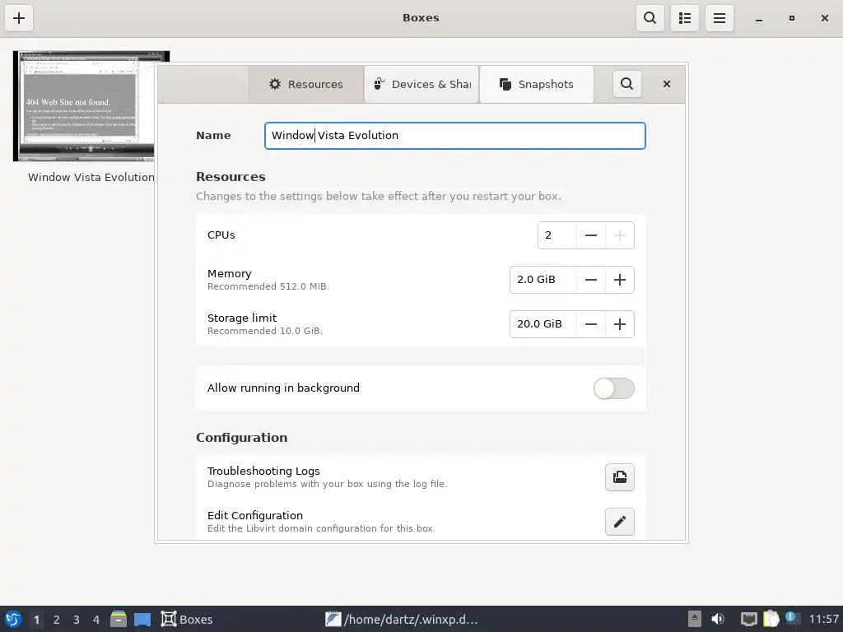Open search in the Boxes header bar
843x632 pixels.
click(650, 18)
